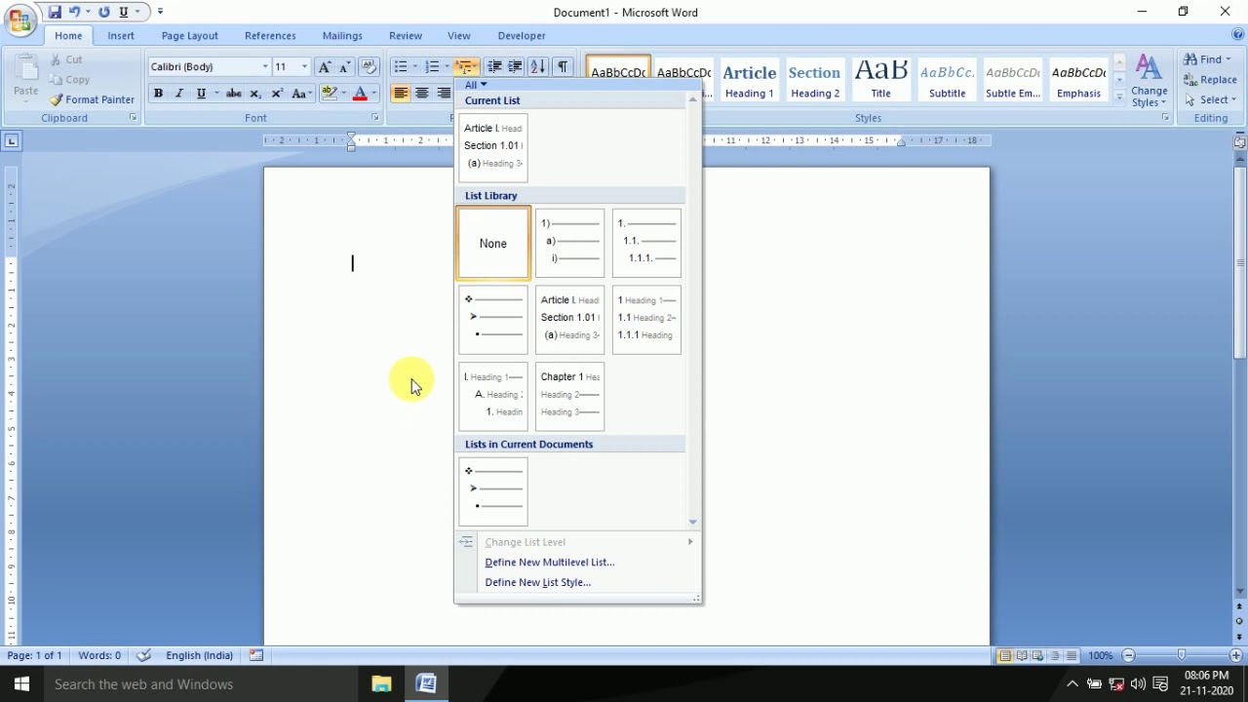
Task: Align text left
Action: click(401, 94)
